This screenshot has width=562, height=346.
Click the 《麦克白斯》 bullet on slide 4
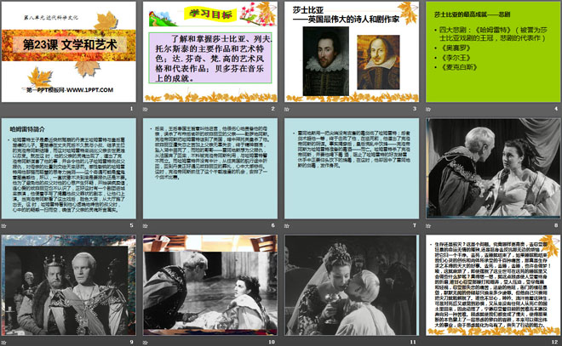459,67
